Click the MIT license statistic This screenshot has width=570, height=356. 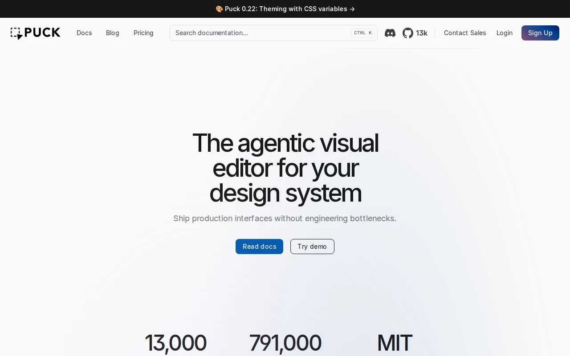click(395, 343)
